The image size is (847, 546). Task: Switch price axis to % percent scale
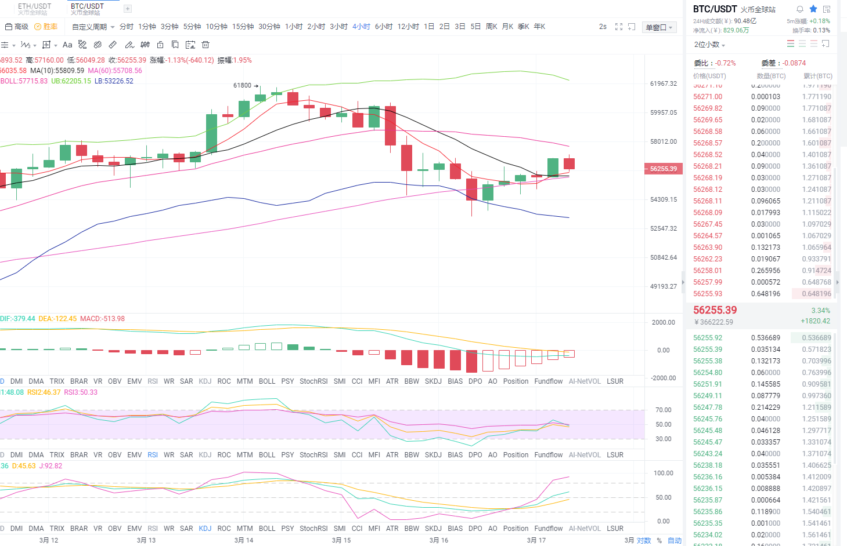[659, 541]
